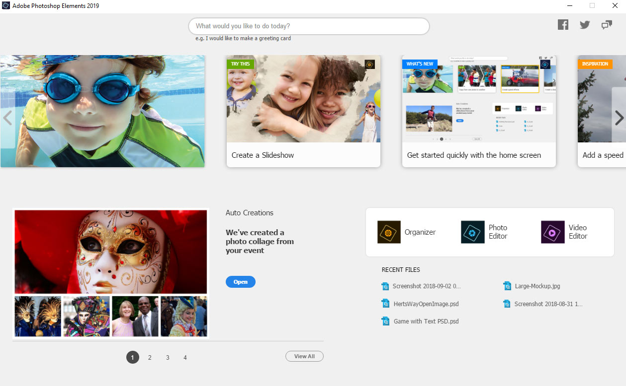Launch the Video Editor app icon
Viewport: 626px width, 386px height.
pos(553,232)
